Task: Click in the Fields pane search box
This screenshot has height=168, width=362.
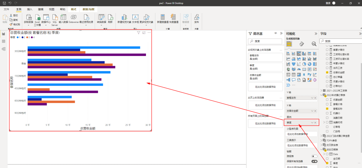Action: [340, 41]
